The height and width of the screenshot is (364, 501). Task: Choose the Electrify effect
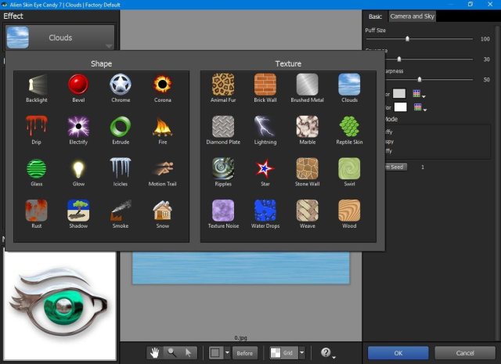tap(78, 127)
